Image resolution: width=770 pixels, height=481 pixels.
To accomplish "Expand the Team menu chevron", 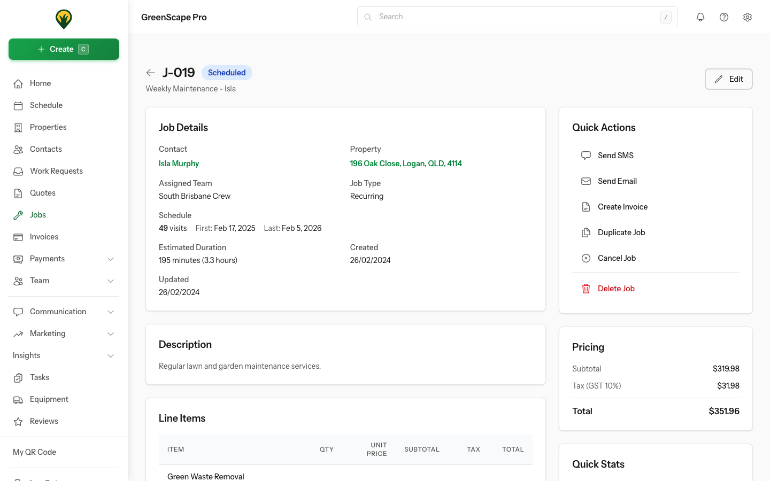I will [x=111, y=281].
